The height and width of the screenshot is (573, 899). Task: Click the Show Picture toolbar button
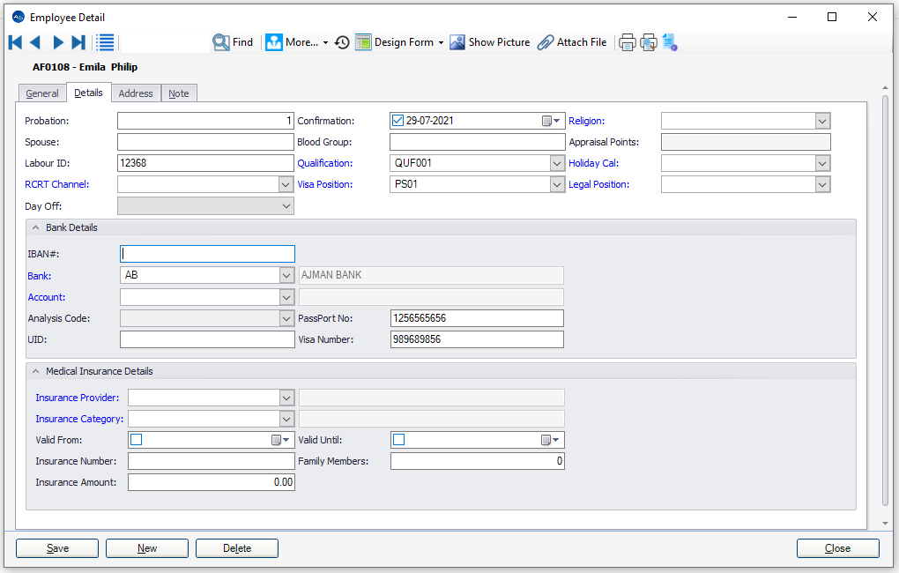click(x=490, y=41)
